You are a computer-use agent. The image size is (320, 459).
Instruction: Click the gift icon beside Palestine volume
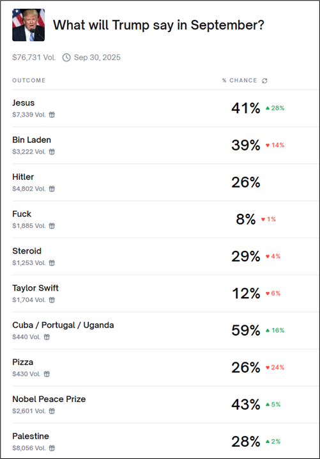click(52, 448)
